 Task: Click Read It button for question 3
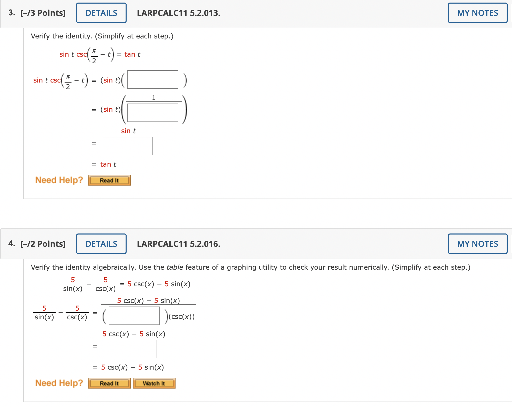pyautogui.click(x=109, y=180)
